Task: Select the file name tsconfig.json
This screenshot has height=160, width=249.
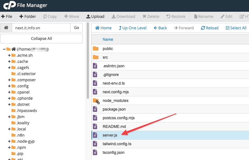Action: 114,152
